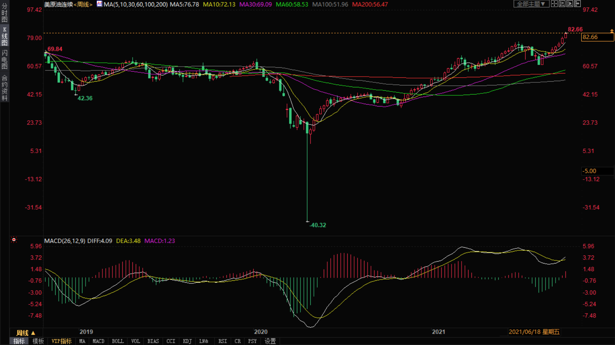Click the <周线> period label in title
Image resolution: width=615 pixels, height=345 pixels.
pyautogui.click(x=83, y=5)
